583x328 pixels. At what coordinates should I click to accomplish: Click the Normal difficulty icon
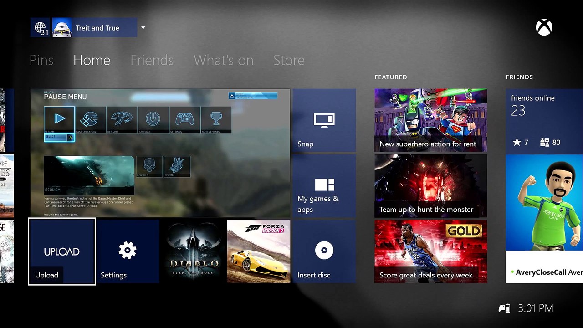(x=177, y=167)
